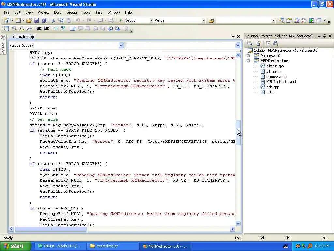
Task: Open the active files list dropdown arrow
Action: (233, 37)
